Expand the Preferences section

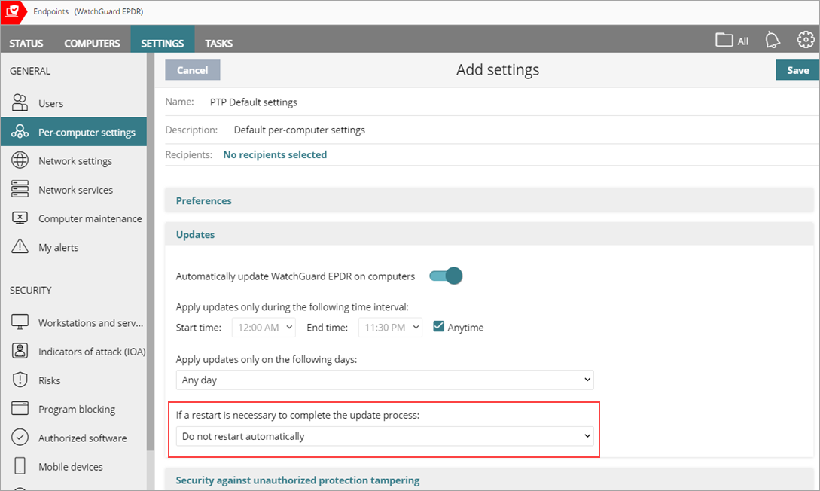pyautogui.click(x=203, y=200)
